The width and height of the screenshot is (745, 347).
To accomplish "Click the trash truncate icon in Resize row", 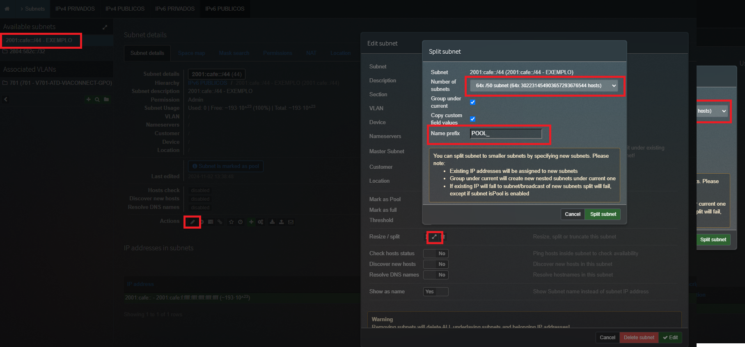I will point(443,237).
